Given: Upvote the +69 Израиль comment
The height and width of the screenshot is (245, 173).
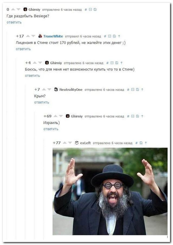Looking at the screenshot, I should tap(56, 116).
